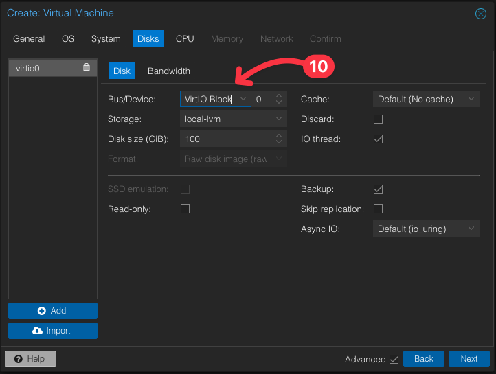Delete the virtio0 disk with trash icon
The height and width of the screenshot is (374, 496).
pos(86,67)
